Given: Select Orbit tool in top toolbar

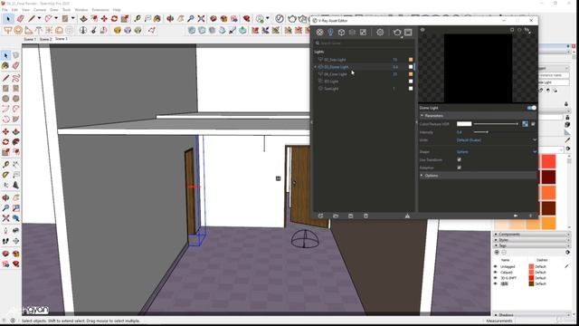Looking at the screenshot, I should coord(170,18).
